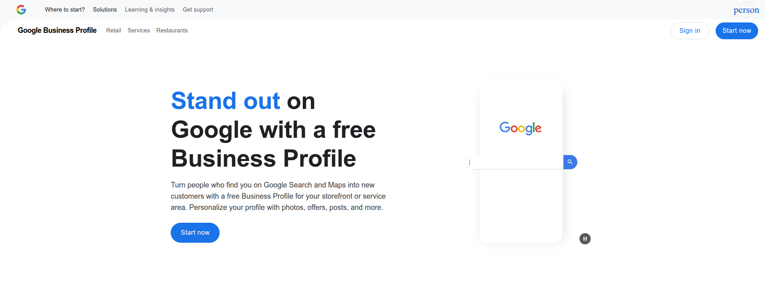Open the Google Business Profile wordmark link

tap(57, 30)
